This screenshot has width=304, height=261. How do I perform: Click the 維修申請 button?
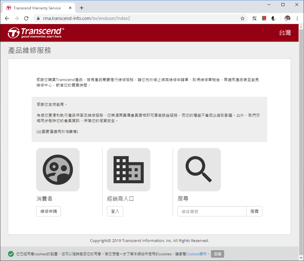[x=48, y=211]
